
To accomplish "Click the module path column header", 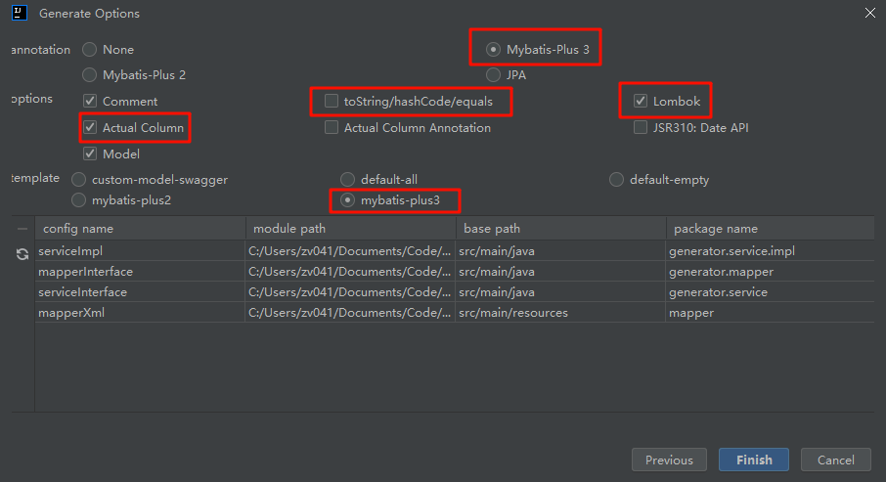I will point(350,228).
